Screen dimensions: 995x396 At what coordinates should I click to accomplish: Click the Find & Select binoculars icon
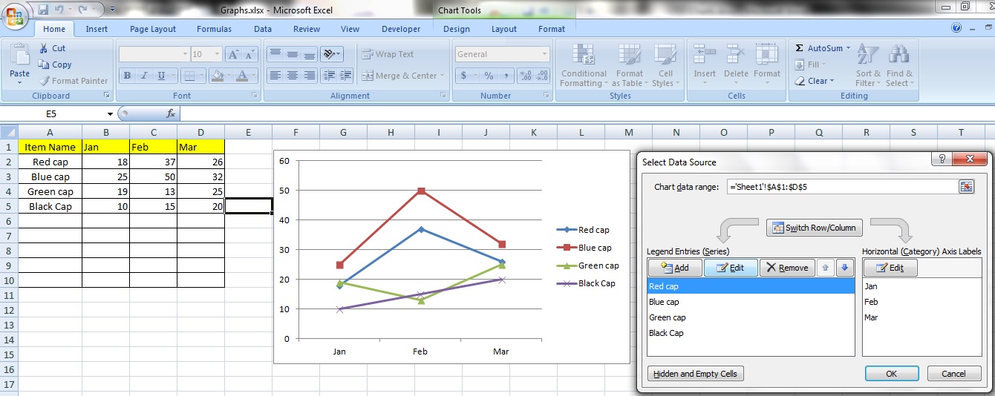tap(899, 56)
